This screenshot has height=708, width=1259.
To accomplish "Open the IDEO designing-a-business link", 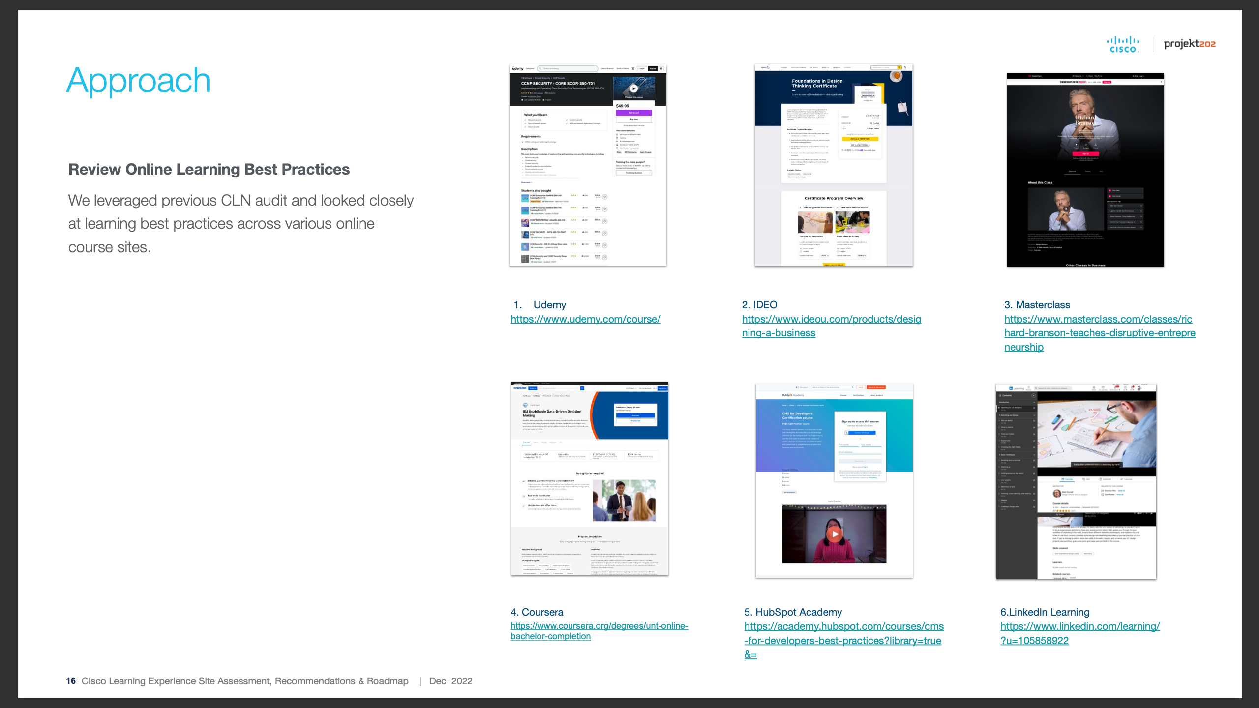I will [x=831, y=326].
